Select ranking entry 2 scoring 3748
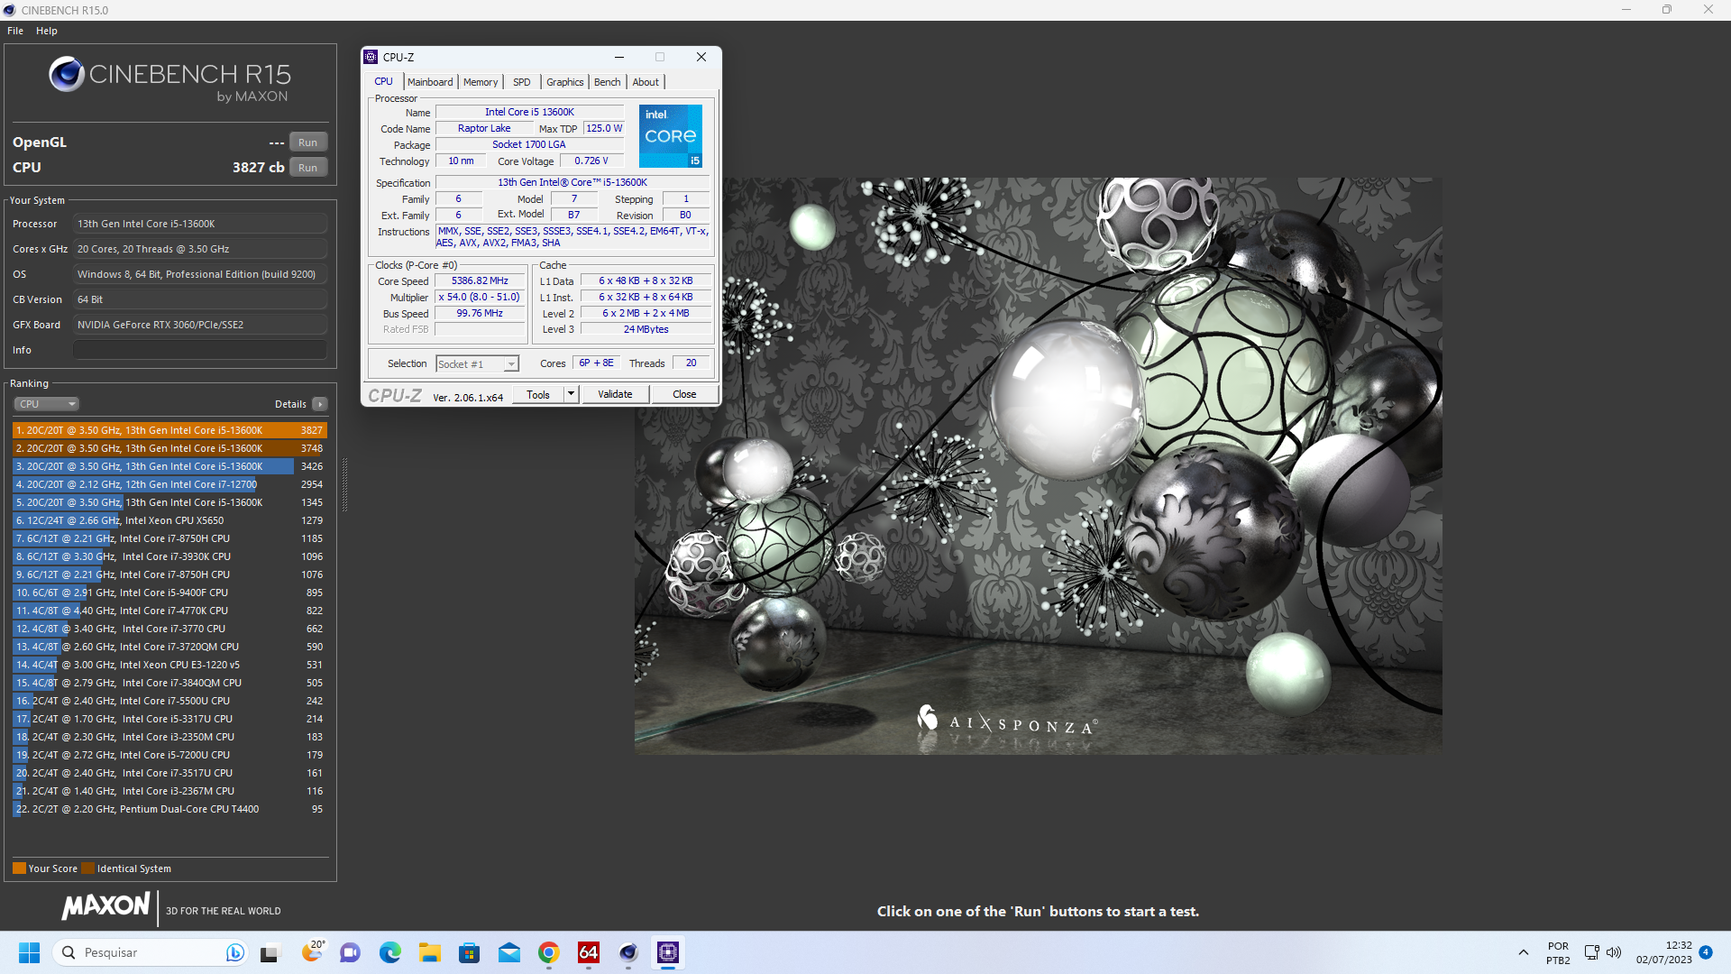 pos(169,448)
